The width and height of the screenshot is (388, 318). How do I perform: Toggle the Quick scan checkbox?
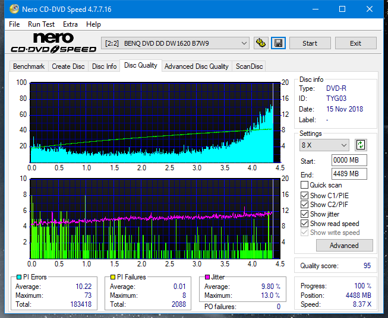304,185
